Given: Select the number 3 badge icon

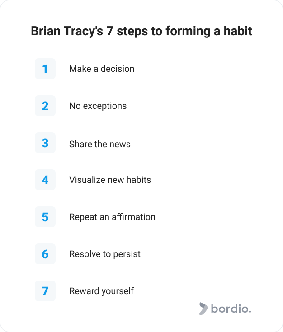Looking at the screenshot, I should tap(45, 143).
